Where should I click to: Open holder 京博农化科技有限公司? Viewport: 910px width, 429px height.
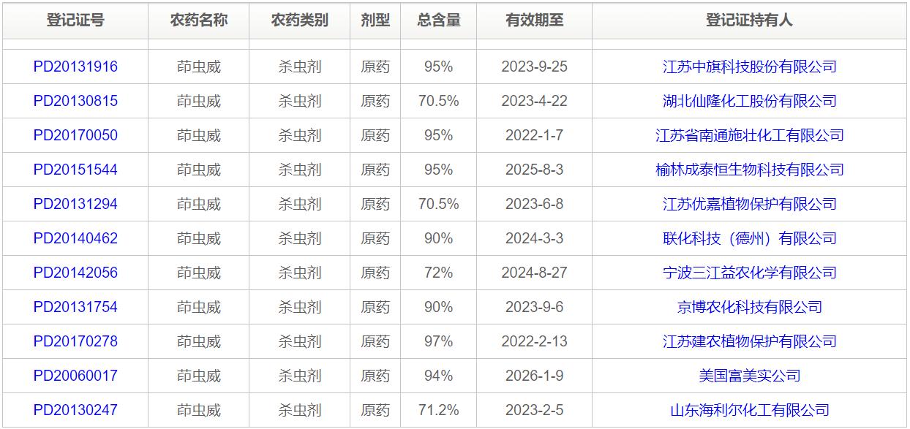tap(750, 307)
